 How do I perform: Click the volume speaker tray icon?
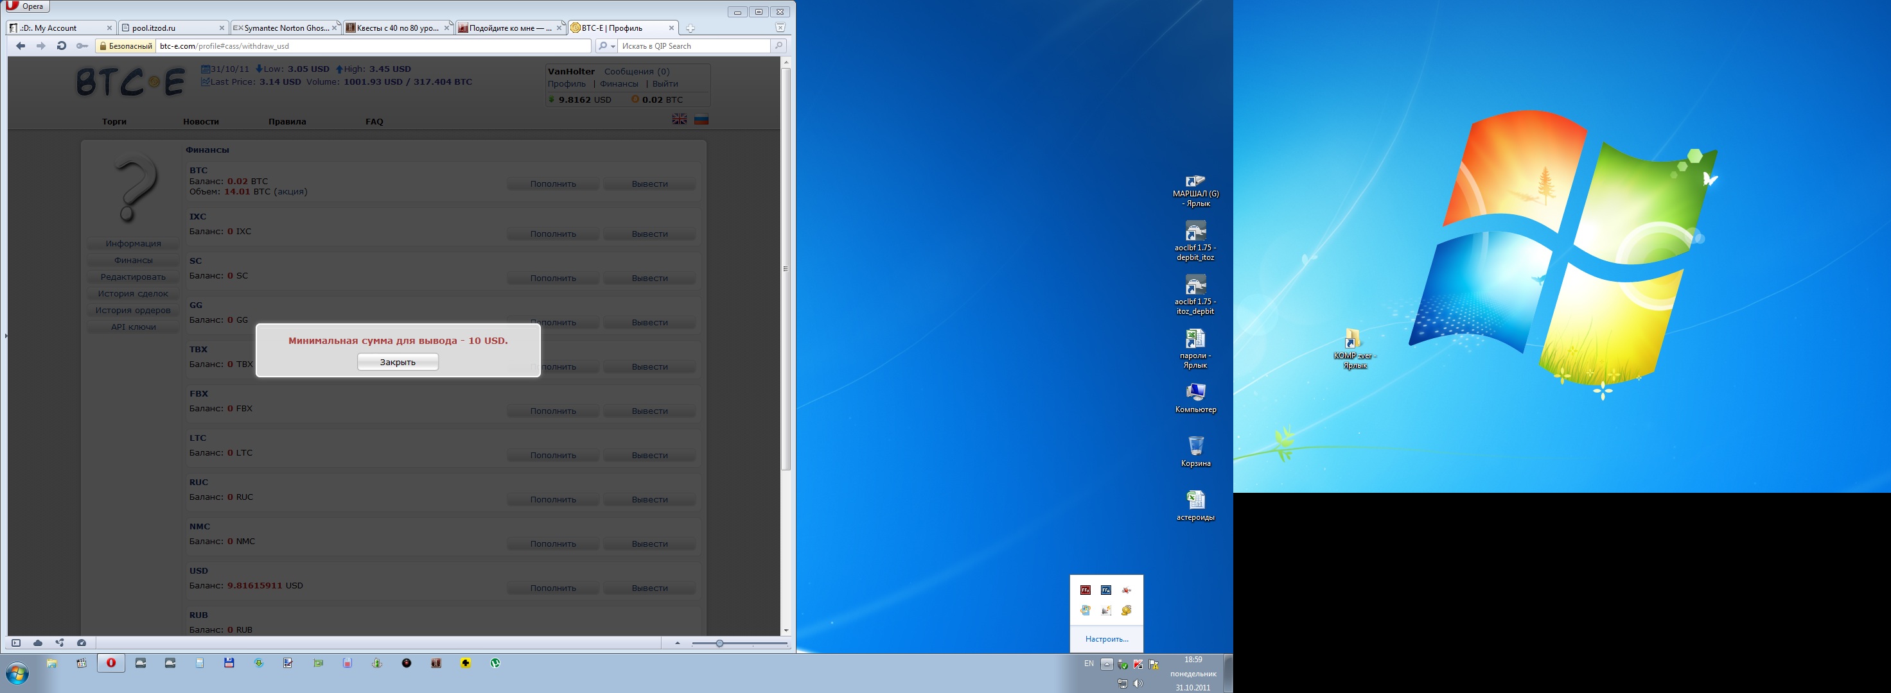pyautogui.click(x=1138, y=683)
